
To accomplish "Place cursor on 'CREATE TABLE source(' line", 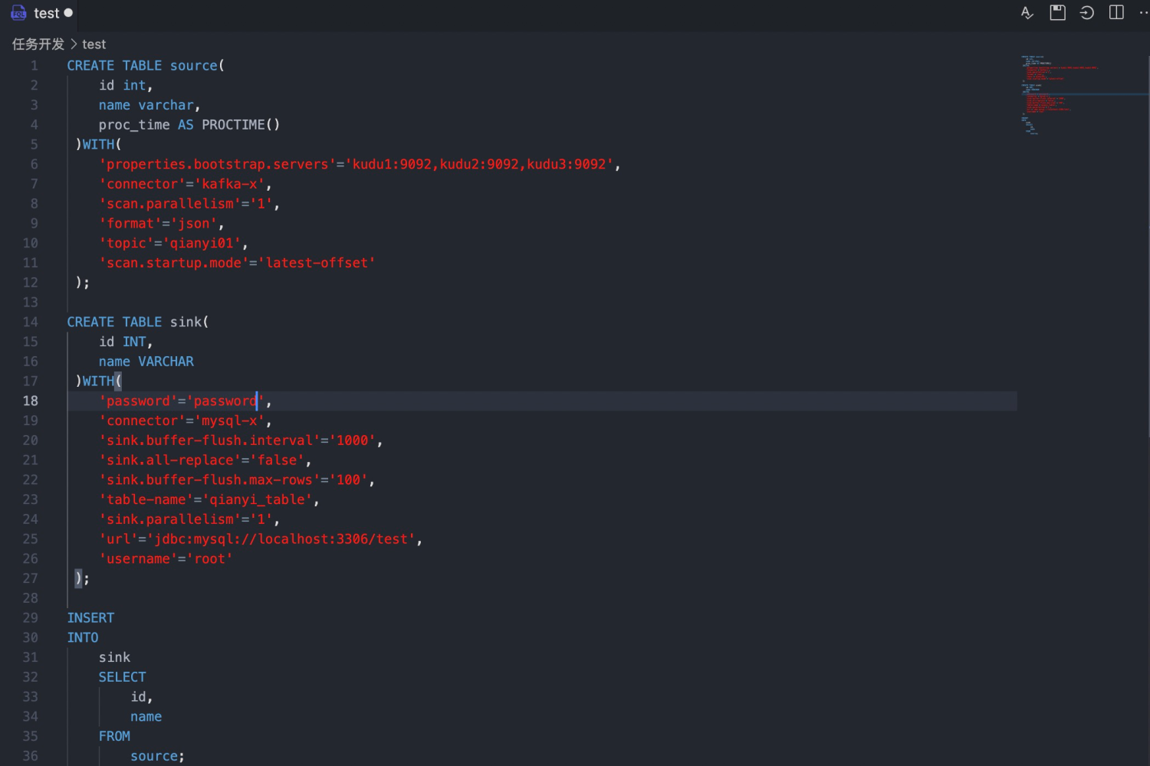I will 146,66.
